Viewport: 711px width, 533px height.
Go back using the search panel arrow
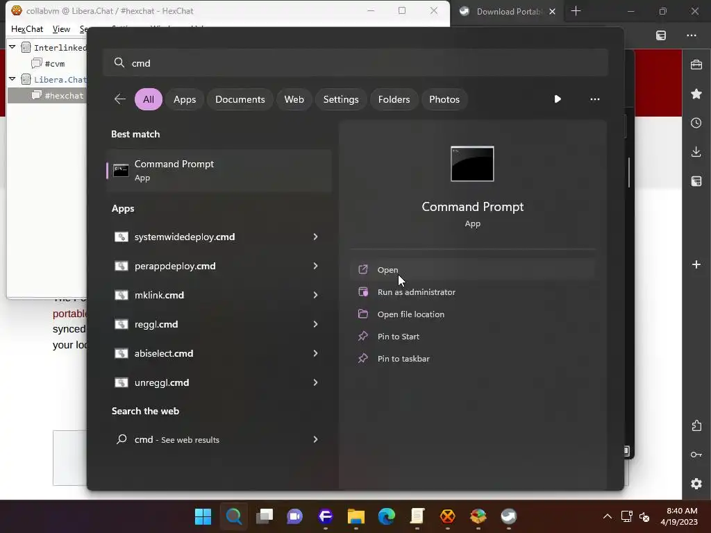click(x=119, y=99)
